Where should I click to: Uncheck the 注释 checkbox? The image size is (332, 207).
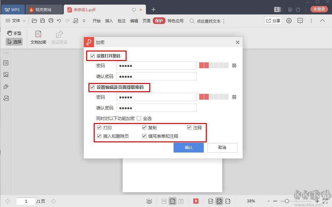[189, 127]
